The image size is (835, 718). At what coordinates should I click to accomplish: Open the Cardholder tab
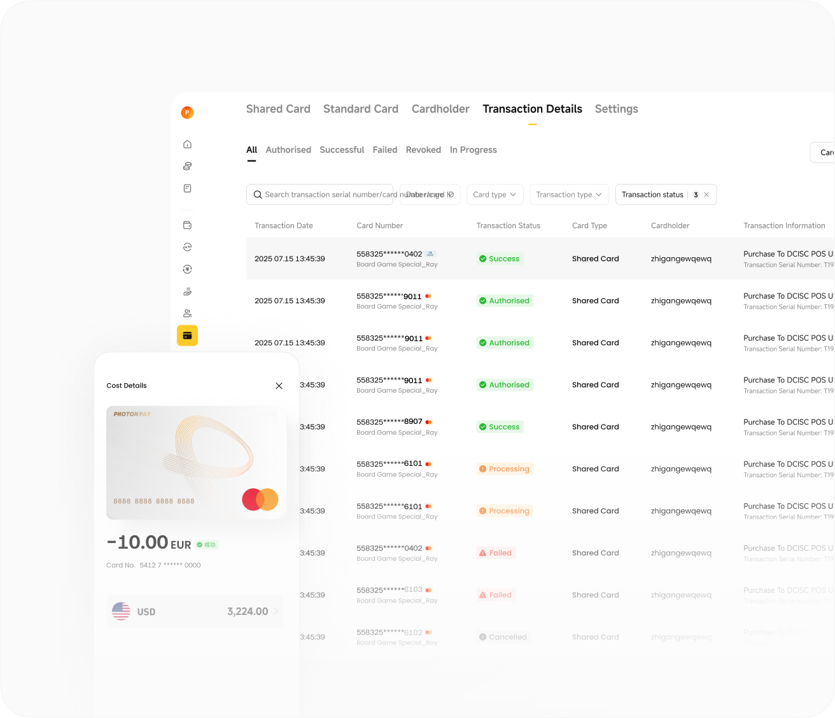click(x=440, y=109)
